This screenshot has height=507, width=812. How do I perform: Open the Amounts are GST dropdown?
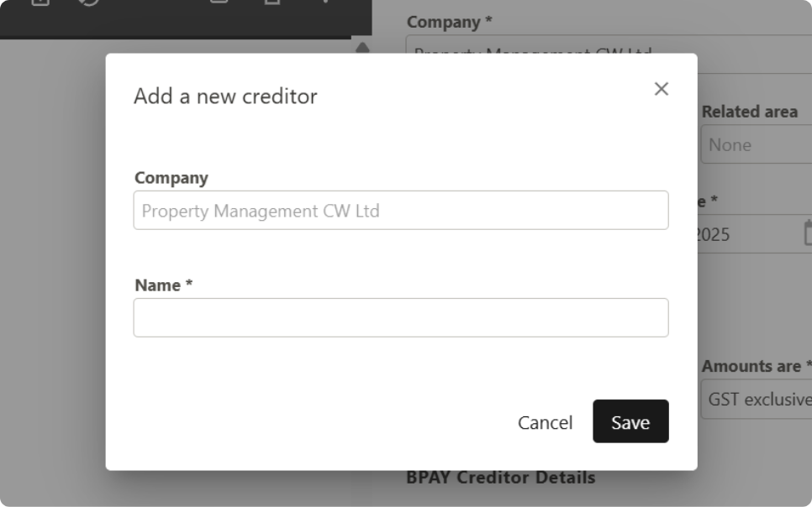coord(757,399)
